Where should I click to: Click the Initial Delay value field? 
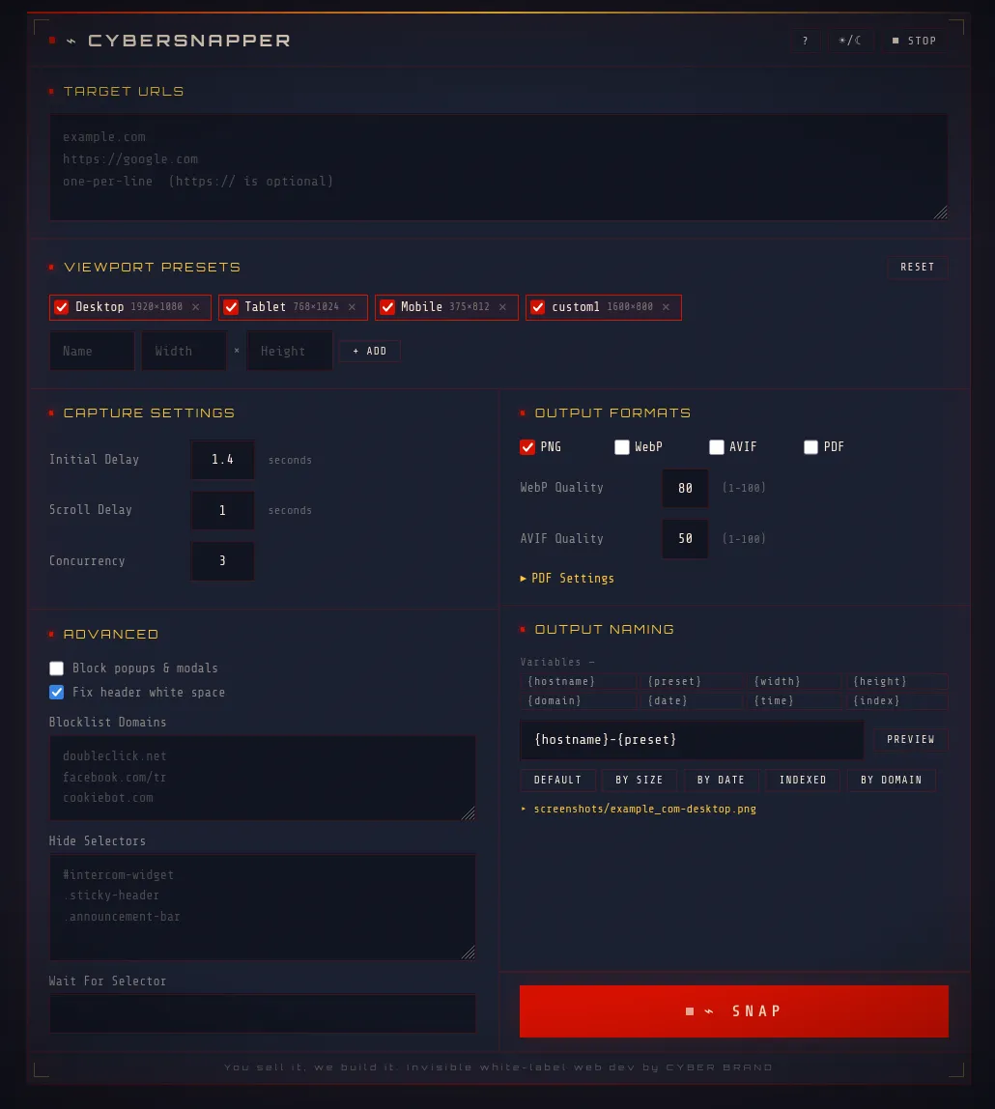pos(222,460)
